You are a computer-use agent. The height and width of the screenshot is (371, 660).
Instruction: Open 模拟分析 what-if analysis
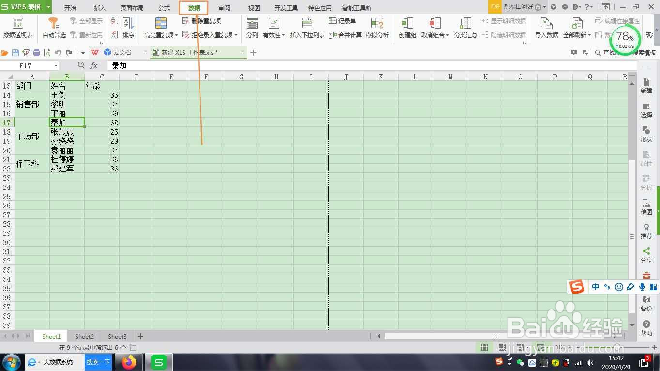(x=377, y=28)
